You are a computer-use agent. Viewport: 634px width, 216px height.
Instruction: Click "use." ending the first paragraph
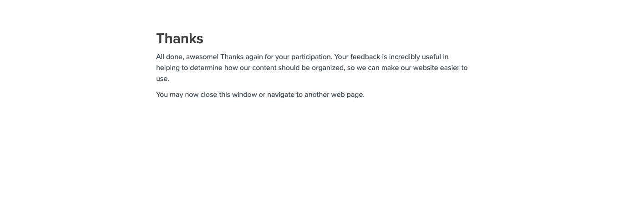point(162,79)
